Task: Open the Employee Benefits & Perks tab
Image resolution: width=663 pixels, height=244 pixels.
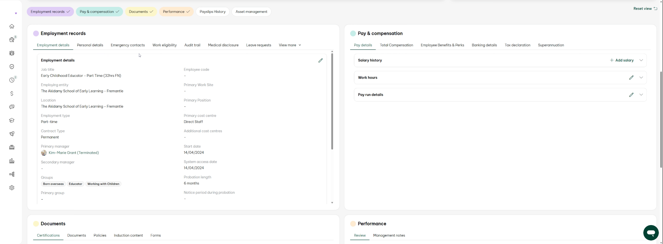Action: click(442, 45)
